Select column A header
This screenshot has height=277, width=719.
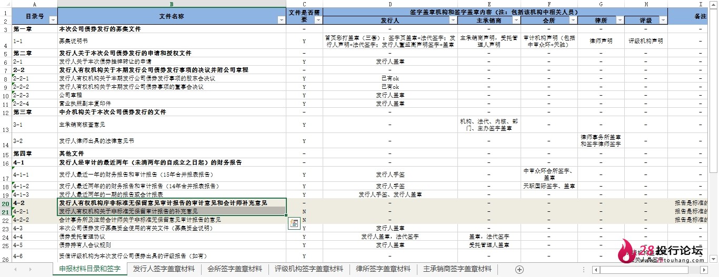[34, 4]
